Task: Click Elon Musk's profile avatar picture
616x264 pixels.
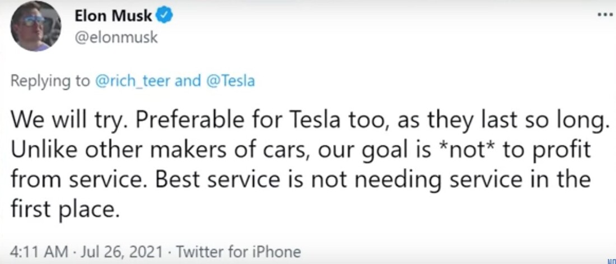Action: coord(35,26)
